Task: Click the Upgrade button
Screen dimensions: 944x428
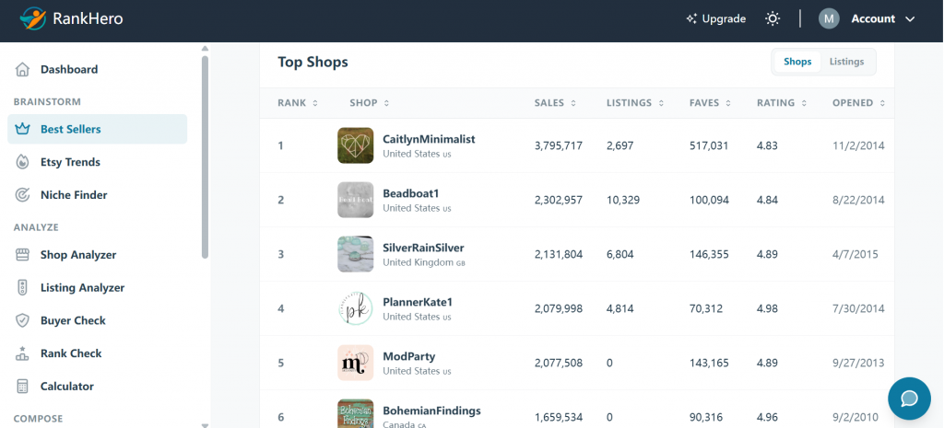Action: 716,18
